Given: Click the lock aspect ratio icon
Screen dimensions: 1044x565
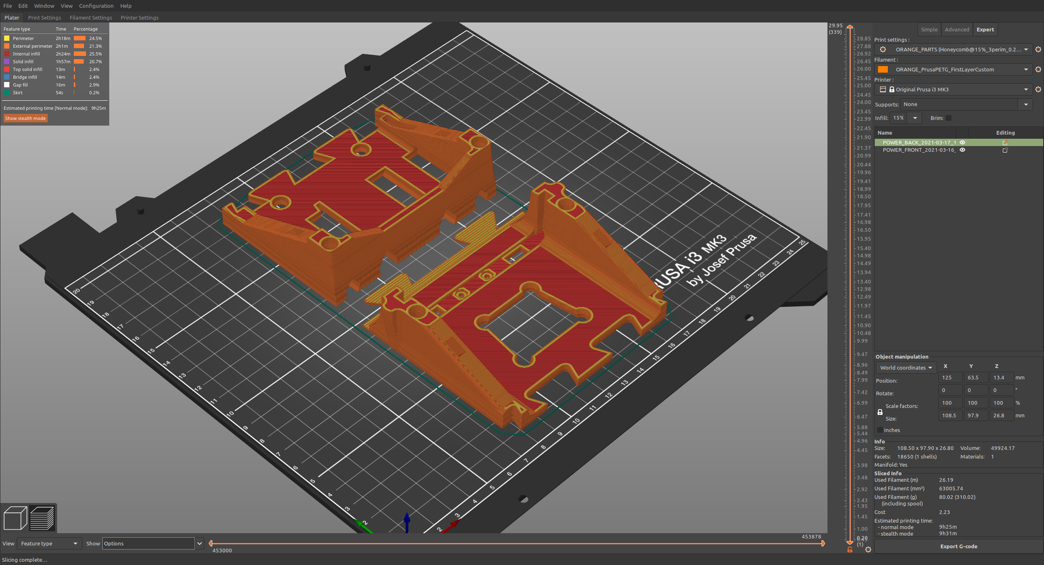Looking at the screenshot, I should [879, 412].
